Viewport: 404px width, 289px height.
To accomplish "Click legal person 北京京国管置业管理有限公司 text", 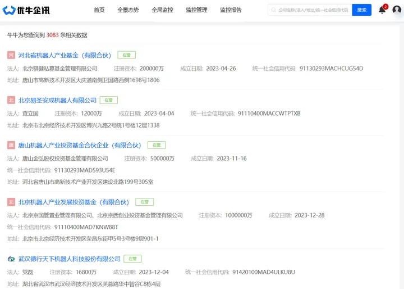I will pos(57,215).
